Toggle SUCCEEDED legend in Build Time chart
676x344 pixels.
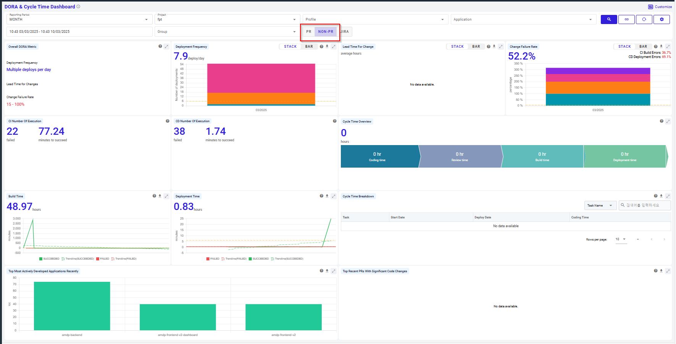click(x=49, y=259)
